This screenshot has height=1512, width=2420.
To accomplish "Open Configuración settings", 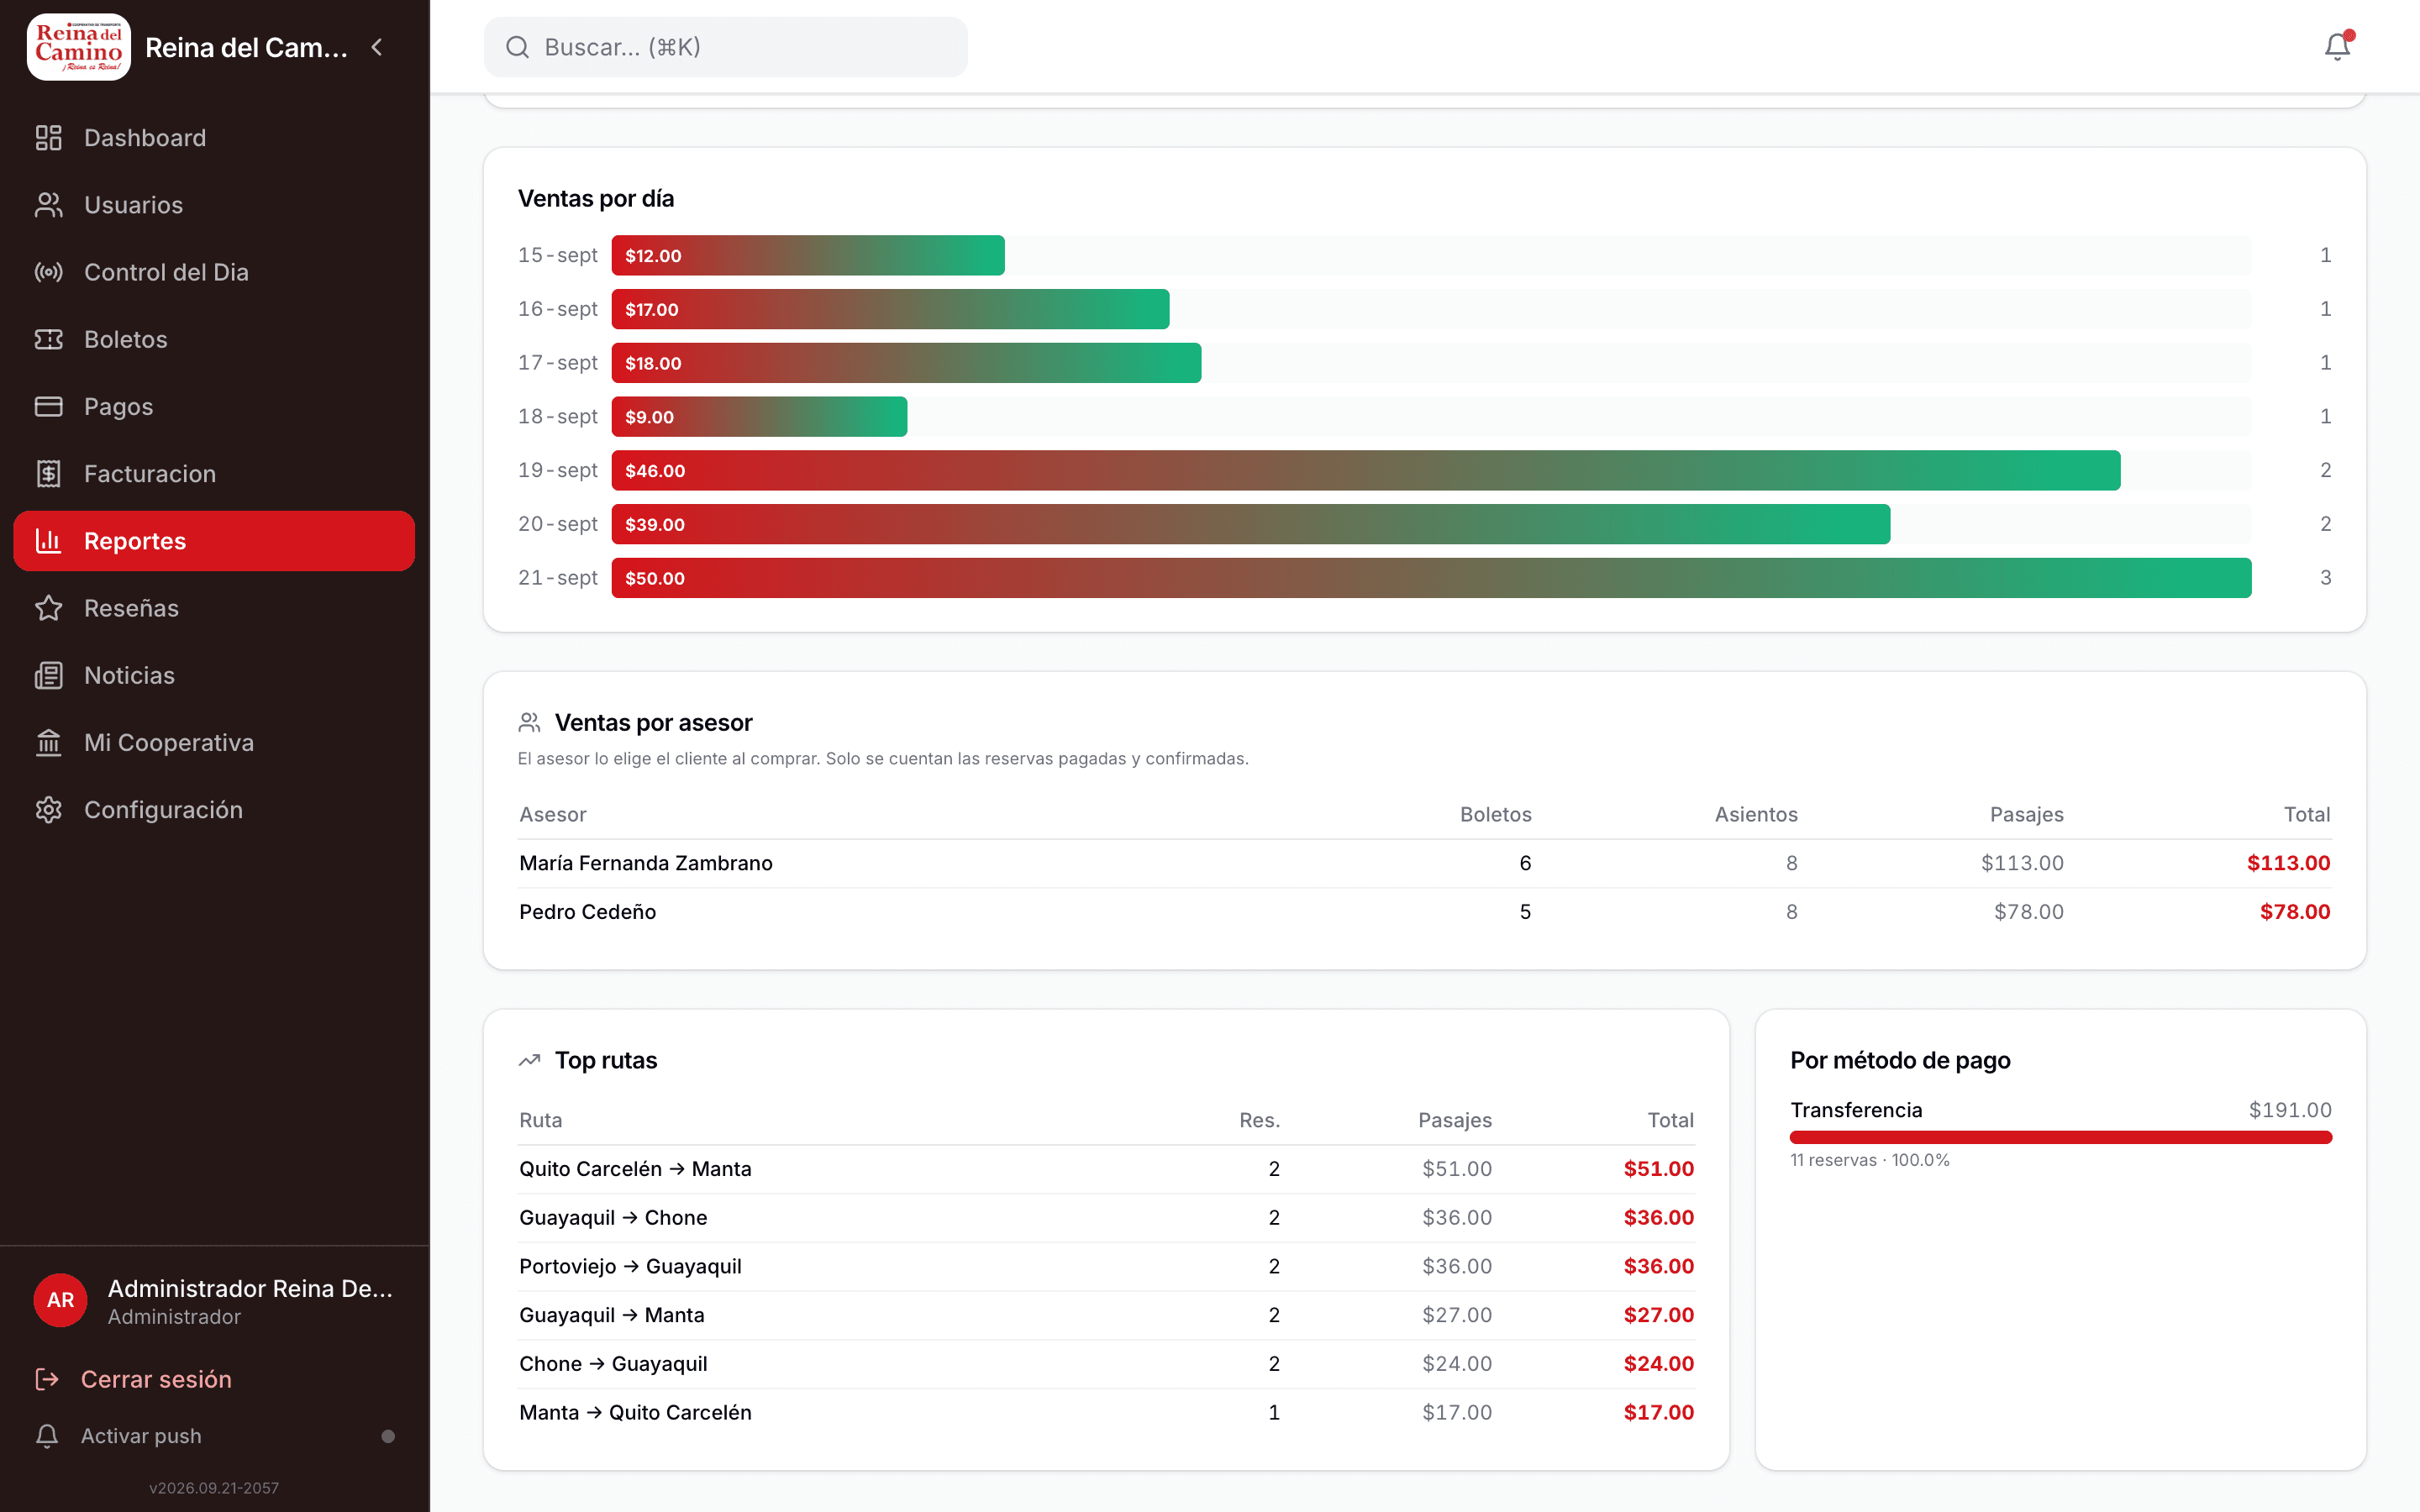I will pyautogui.click(x=214, y=810).
